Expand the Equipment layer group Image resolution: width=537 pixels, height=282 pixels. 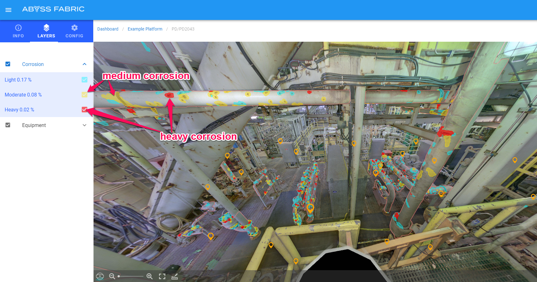(85, 125)
